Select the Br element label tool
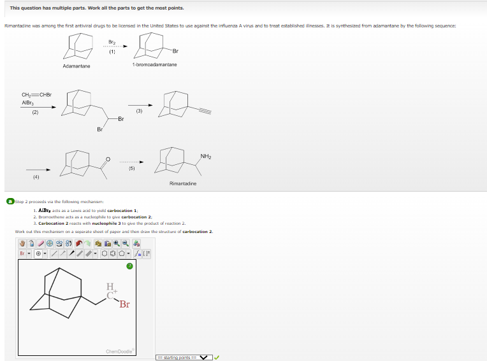 (22, 253)
